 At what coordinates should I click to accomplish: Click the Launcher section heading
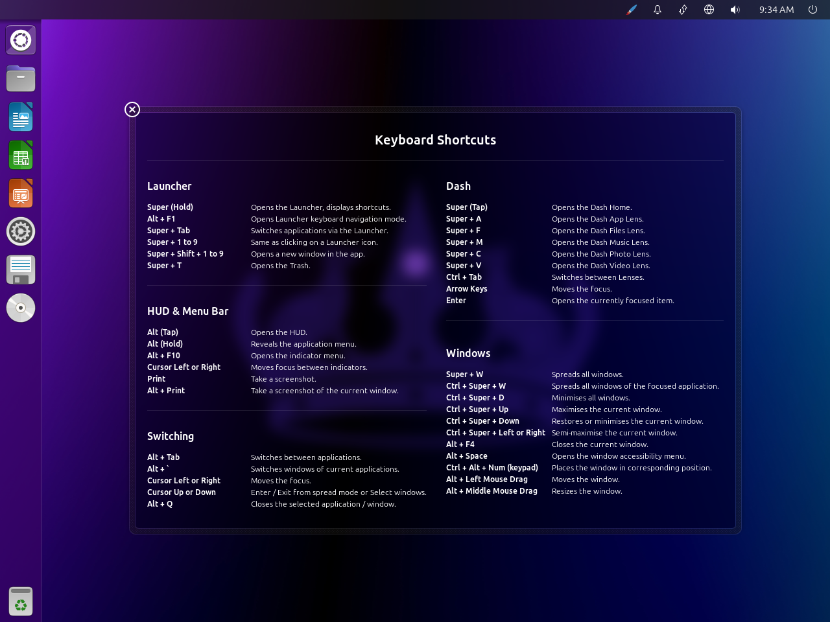pos(169,186)
